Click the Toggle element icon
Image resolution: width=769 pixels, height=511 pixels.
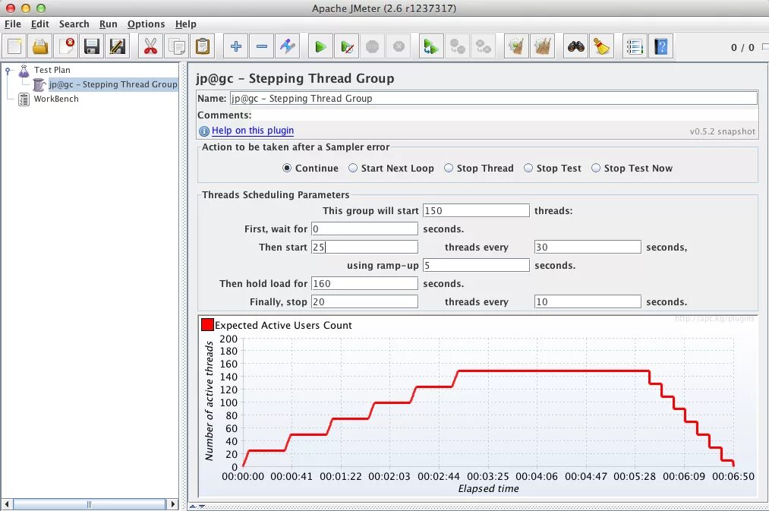[x=288, y=46]
